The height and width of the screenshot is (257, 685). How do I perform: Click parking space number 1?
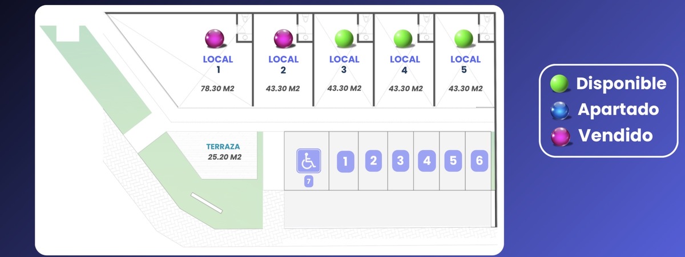345,162
